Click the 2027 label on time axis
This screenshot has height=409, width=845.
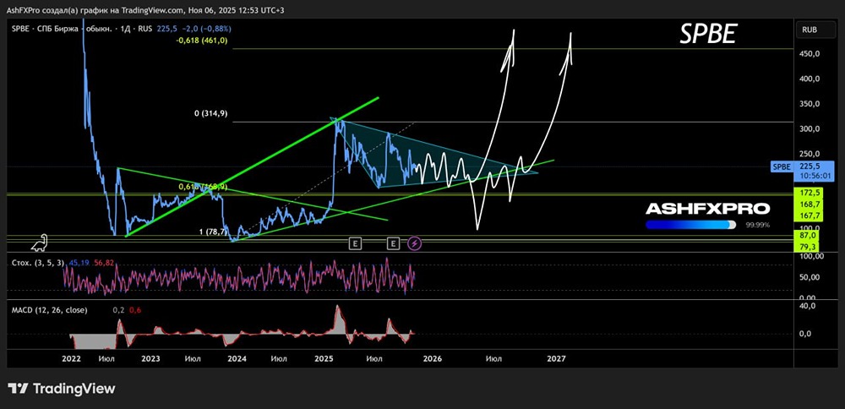(556, 357)
